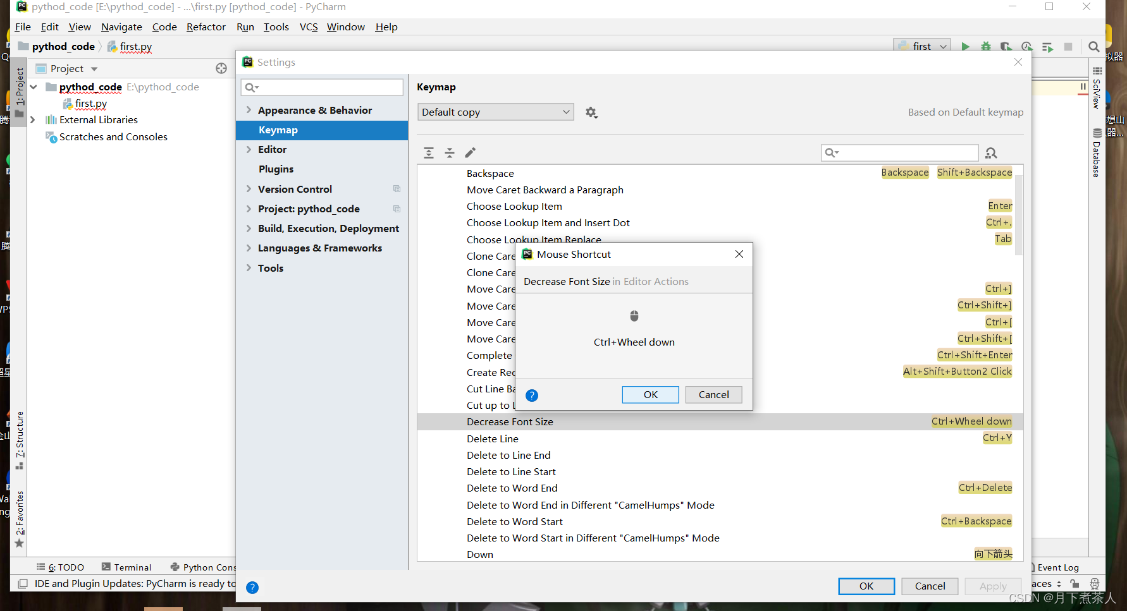Open the Structure tool window
The height and width of the screenshot is (611, 1127).
coord(20,440)
